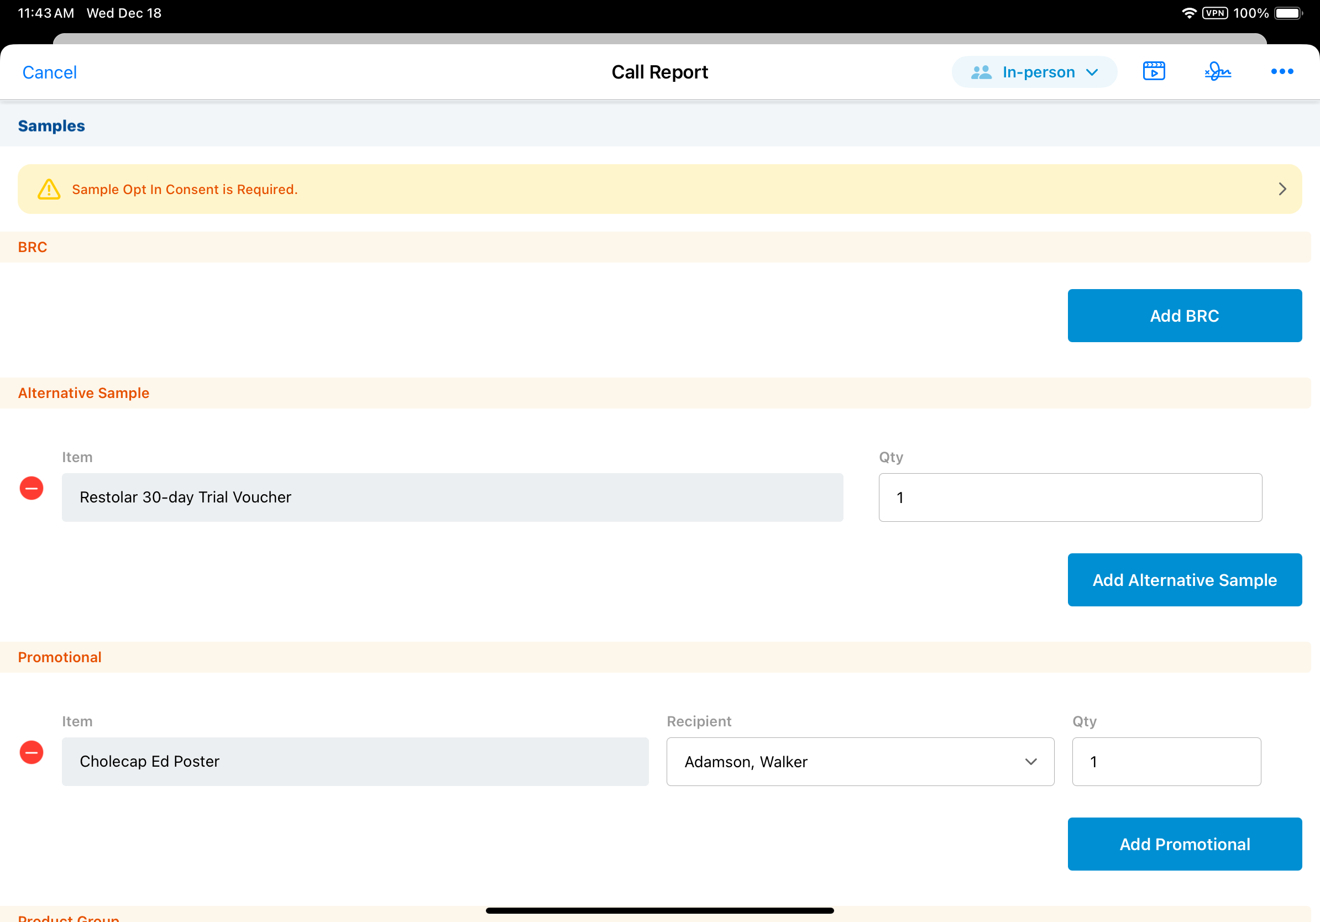This screenshot has height=922, width=1320.
Task: Tap the yellow warning triangle icon
Action: [49, 189]
